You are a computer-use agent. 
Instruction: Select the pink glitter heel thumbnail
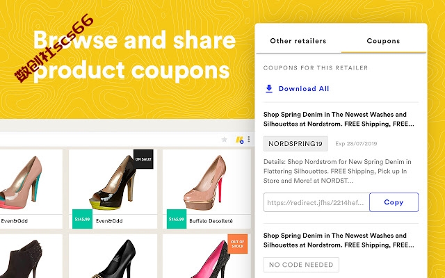pos(207,256)
